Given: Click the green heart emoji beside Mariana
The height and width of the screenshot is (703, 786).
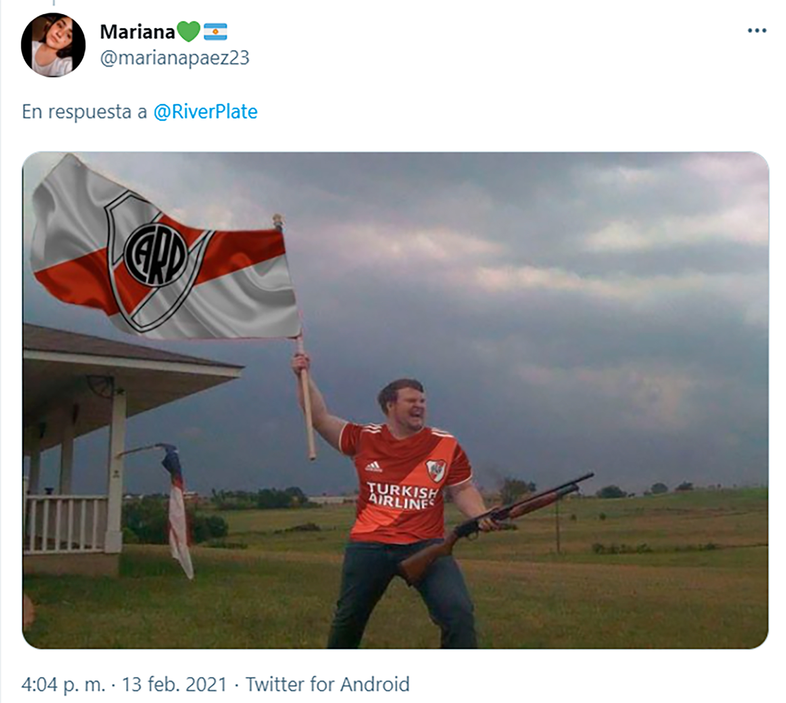Looking at the screenshot, I should 188,32.
